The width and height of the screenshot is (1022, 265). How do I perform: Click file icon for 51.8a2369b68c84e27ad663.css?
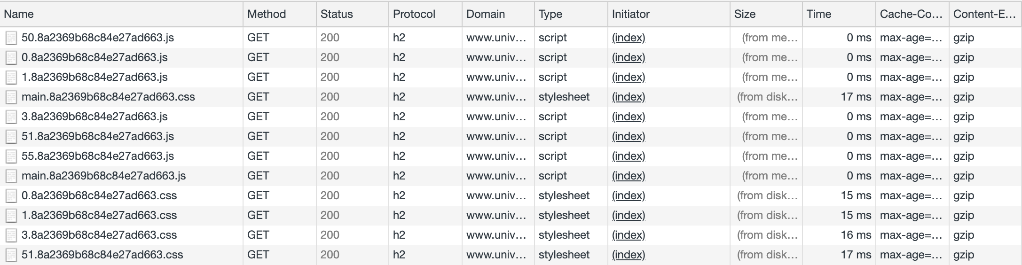tap(11, 255)
